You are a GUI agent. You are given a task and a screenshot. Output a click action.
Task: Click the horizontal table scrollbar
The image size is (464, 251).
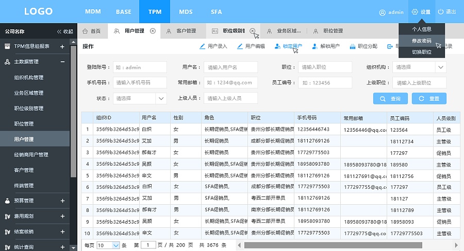coord(333,245)
